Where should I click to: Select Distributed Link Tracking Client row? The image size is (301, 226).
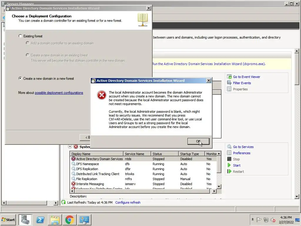[x=143, y=174]
